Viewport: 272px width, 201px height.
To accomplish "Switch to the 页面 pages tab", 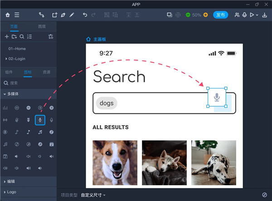I will tap(14, 26).
